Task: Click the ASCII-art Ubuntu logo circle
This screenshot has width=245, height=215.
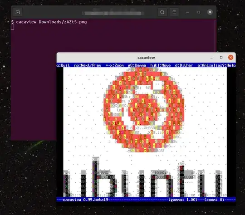Action: [x=144, y=110]
